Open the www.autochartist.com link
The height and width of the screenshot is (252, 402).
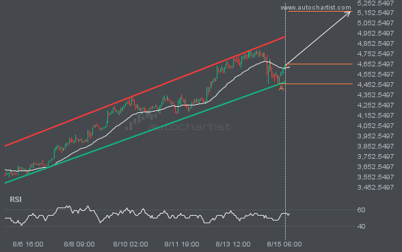click(316, 8)
